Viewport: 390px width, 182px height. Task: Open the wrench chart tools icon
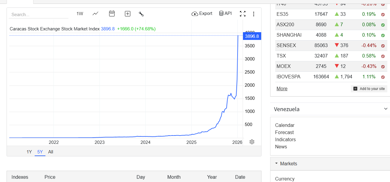(141, 14)
